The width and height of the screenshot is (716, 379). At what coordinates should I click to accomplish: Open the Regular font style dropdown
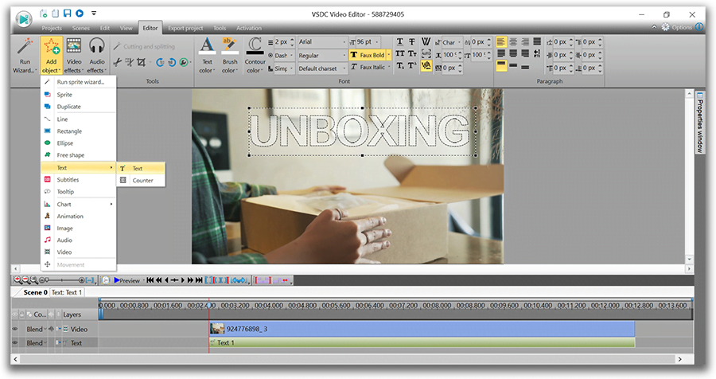322,55
